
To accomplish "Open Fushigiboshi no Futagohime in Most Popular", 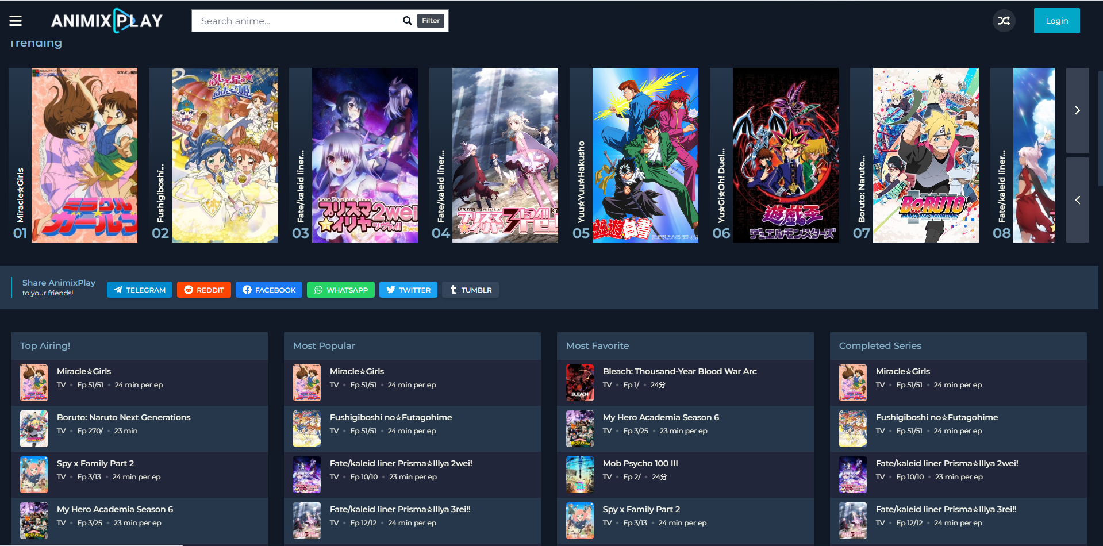I will (391, 417).
